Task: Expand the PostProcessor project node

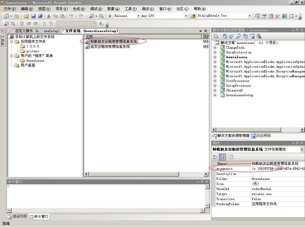Action: (215, 81)
